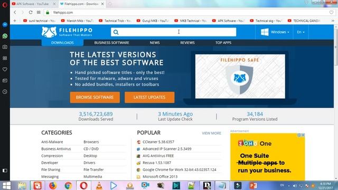The width and height of the screenshot is (338, 190).
Task: Click the Zoho One advertisement banner
Action: [x=268, y=157]
